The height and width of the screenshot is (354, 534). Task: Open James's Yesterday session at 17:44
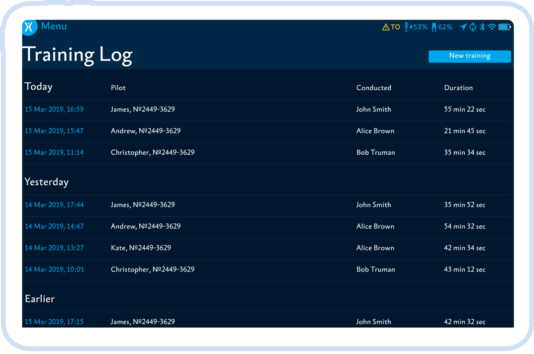[54, 204]
